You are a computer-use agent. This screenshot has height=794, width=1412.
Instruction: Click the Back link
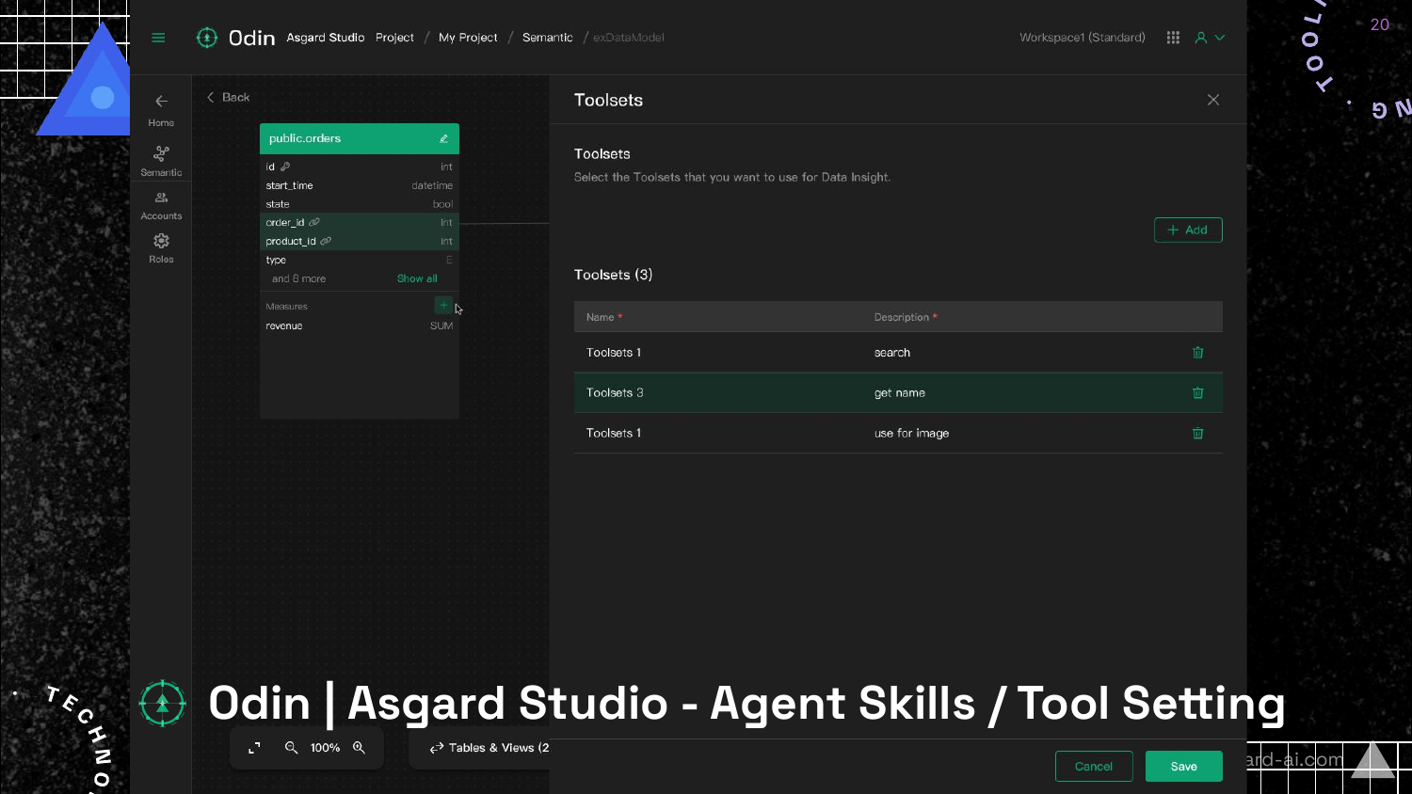point(228,97)
